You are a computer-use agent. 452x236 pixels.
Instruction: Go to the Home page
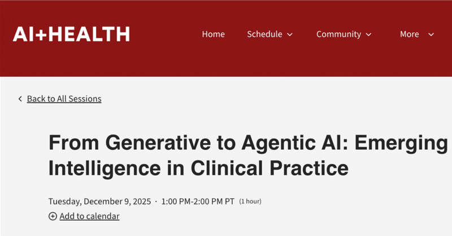(x=213, y=34)
